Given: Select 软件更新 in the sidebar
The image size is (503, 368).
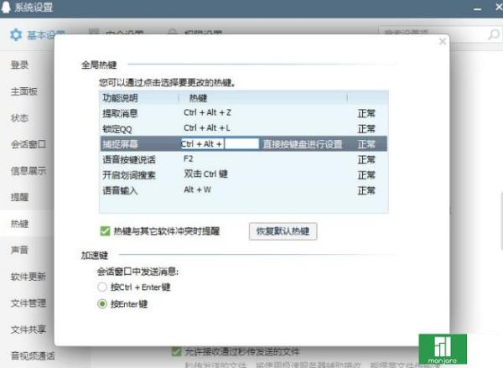Looking at the screenshot, I should coord(29,277).
